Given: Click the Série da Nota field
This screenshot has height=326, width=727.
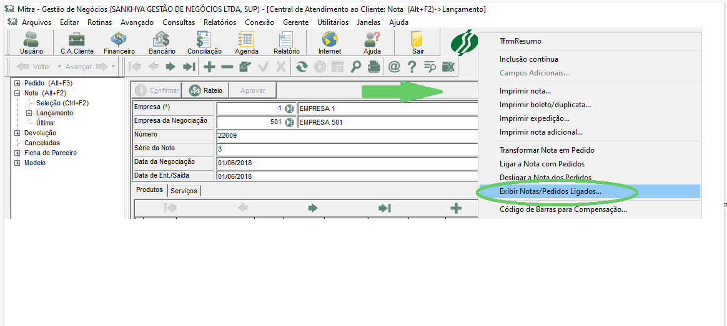Looking at the screenshot, I should 347,150.
